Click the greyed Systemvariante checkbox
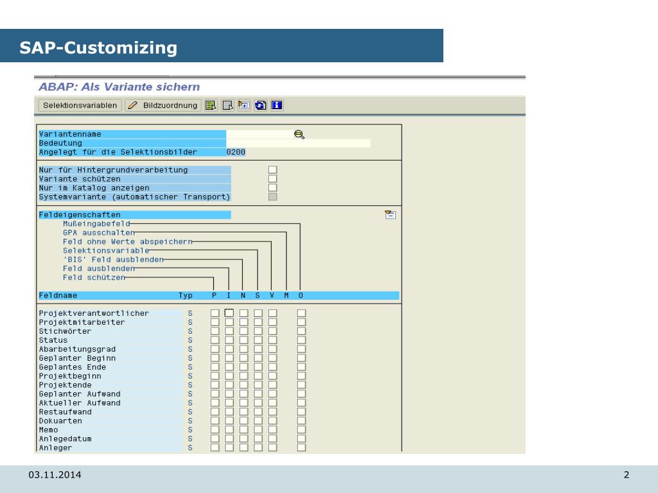The image size is (658, 493). (272, 196)
